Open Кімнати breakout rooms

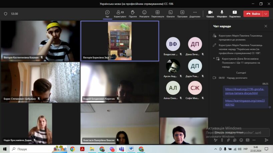click(x=170, y=14)
